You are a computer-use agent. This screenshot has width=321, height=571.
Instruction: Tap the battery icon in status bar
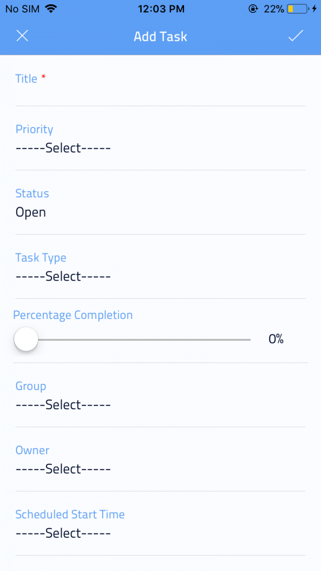[x=297, y=9]
